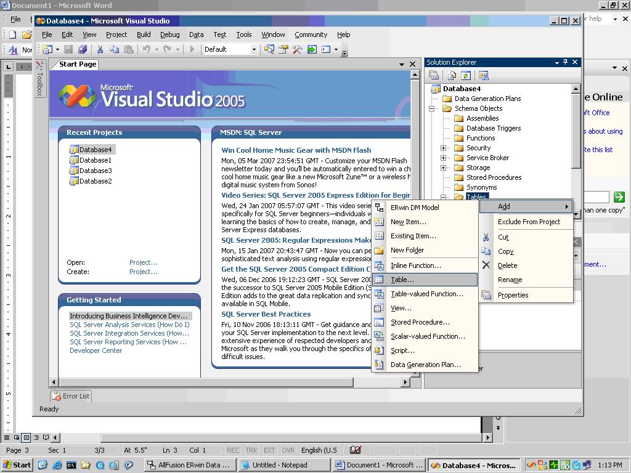Click Refresh icon in Solution Explorer toolbar
This screenshot has width=631, height=473.
pos(466,76)
